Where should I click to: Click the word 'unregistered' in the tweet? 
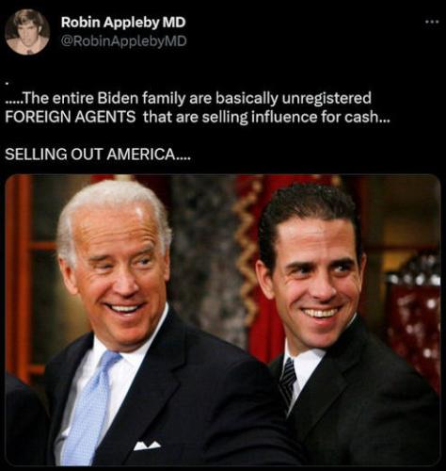point(327,98)
